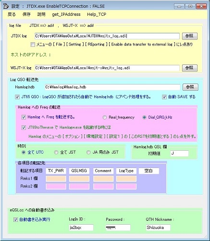Click Rmks1 slot under LogType
This screenshot has height=241, width=210.
[x=126, y=179]
